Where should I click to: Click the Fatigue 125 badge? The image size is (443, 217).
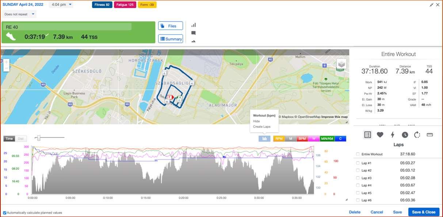point(125,5)
